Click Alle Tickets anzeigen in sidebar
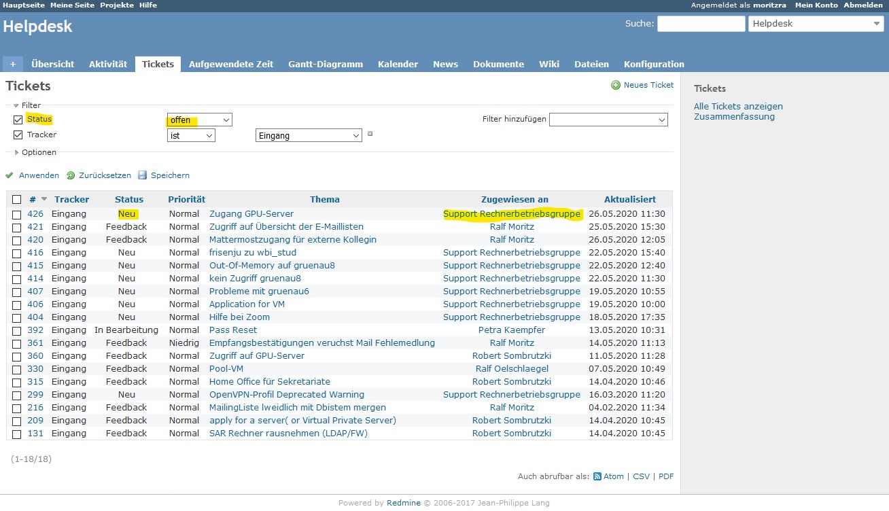889x511 pixels. 738,106
